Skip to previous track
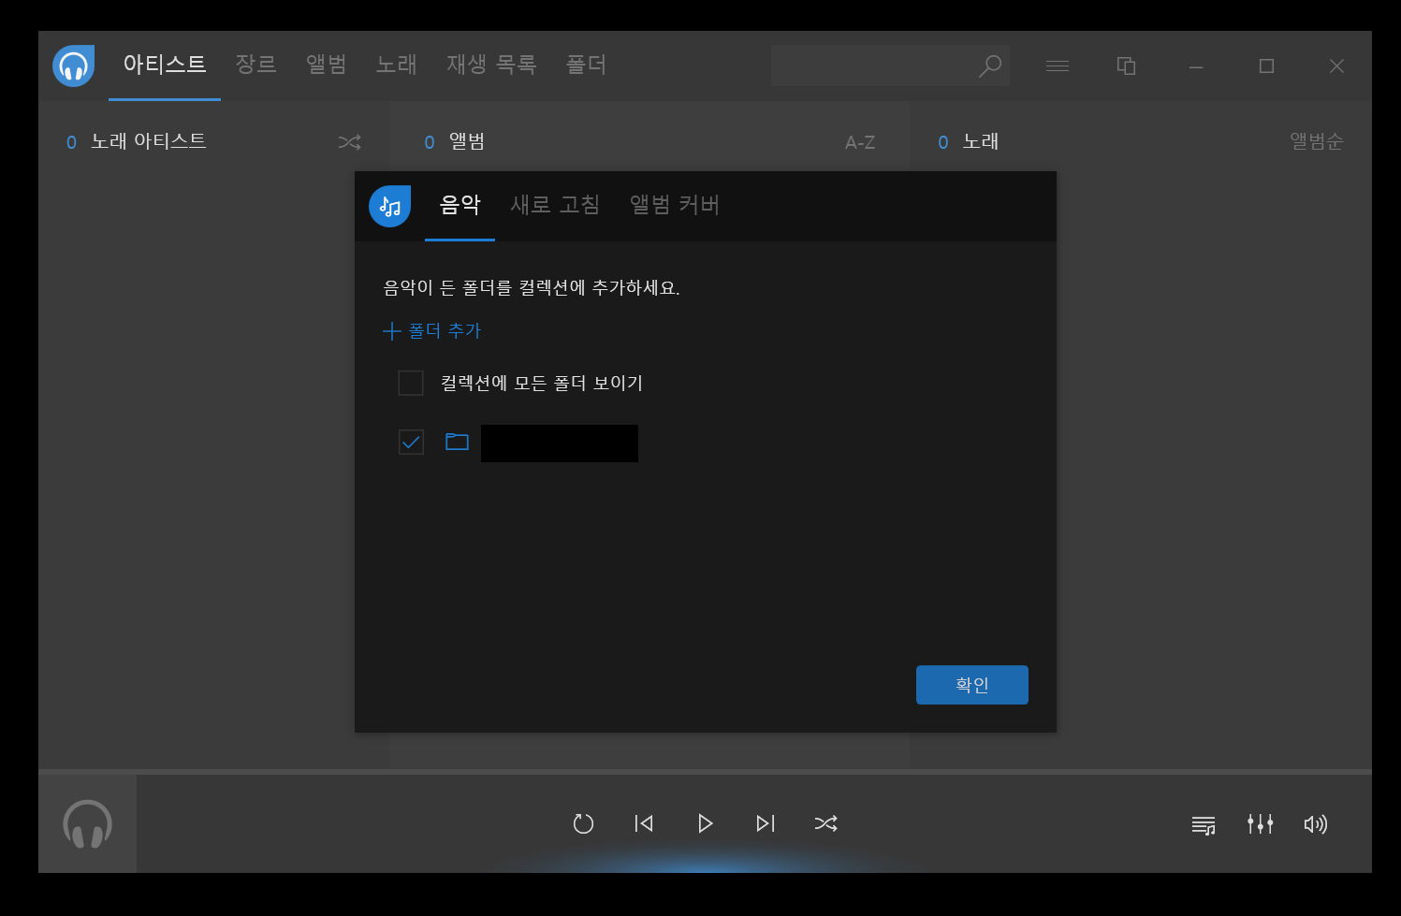The width and height of the screenshot is (1401, 916). pos(644,823)
